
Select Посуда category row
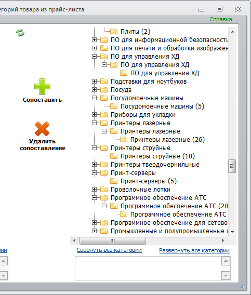(121, 89)
